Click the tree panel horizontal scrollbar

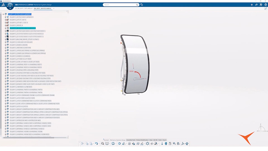point(28,138)
